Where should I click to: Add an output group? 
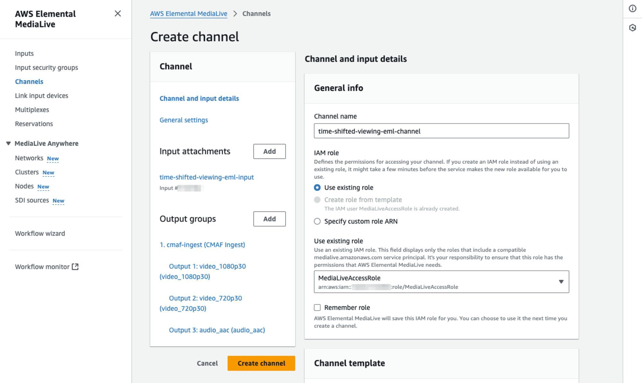point(270,219)
